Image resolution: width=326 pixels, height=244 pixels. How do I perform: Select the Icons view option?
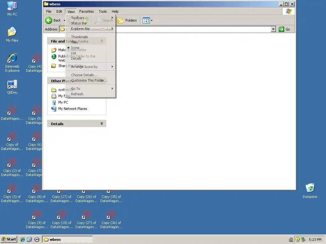(90, 48)
